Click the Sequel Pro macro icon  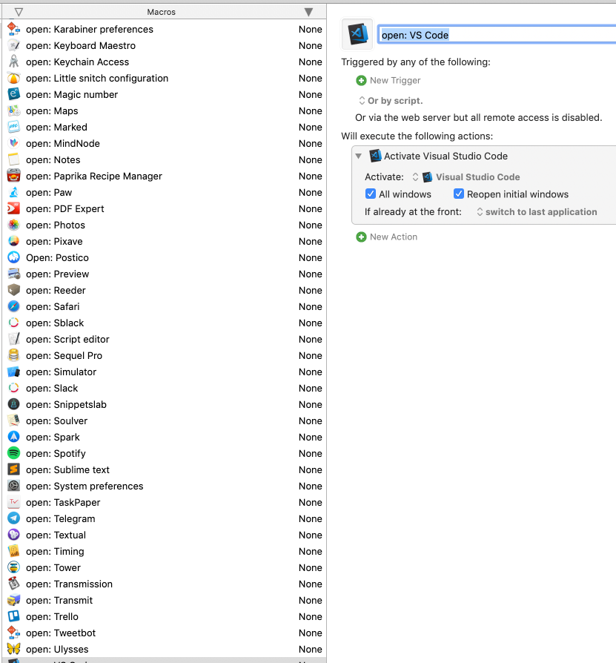click(x=14, y=355)
